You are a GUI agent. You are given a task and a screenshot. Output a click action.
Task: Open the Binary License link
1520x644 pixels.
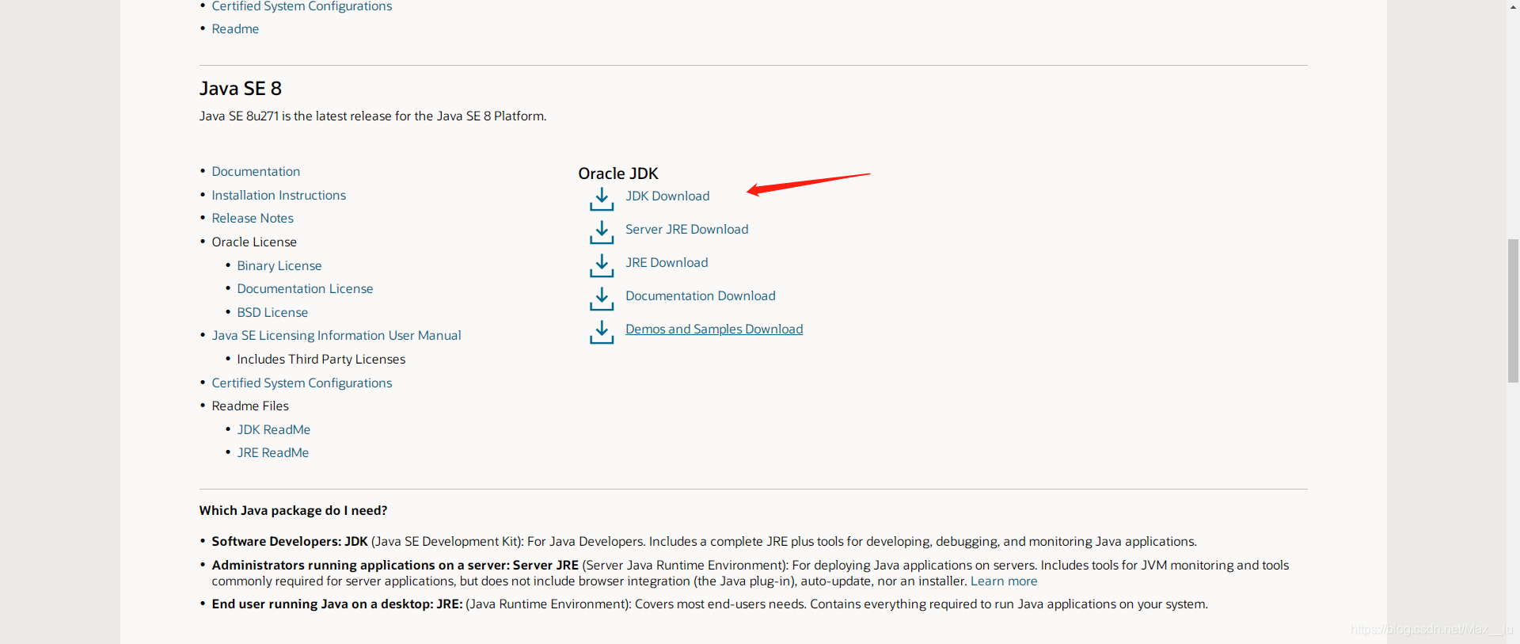(x=279, y=265)
